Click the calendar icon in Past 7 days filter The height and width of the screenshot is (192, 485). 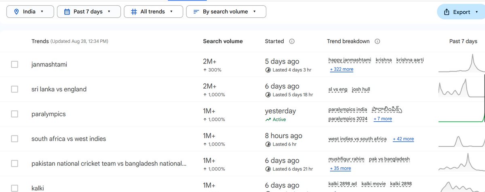(67, 12)
